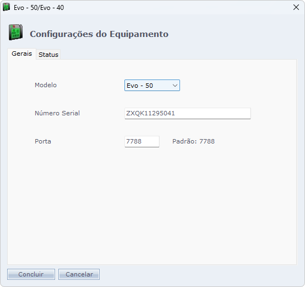Click the chevron arrow of the Modelo combo box
305x287 pixels.
[175, 86]
